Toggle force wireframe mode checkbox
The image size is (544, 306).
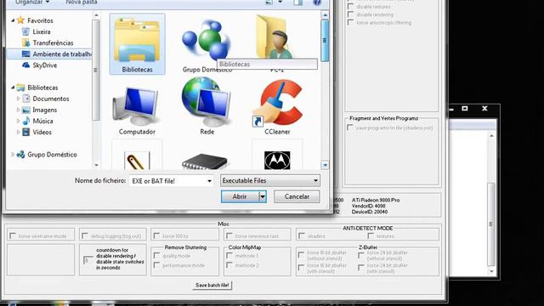pos(13,235)
